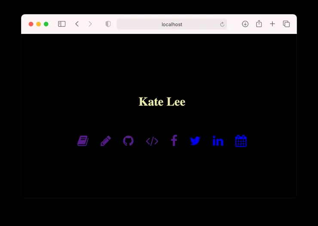Go back to the previous page
This screenshot has width=318, height=226.
(x=77, y=24)
